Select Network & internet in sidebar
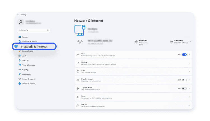Screen dimensions: 210x121 click(x=34, y=46)
